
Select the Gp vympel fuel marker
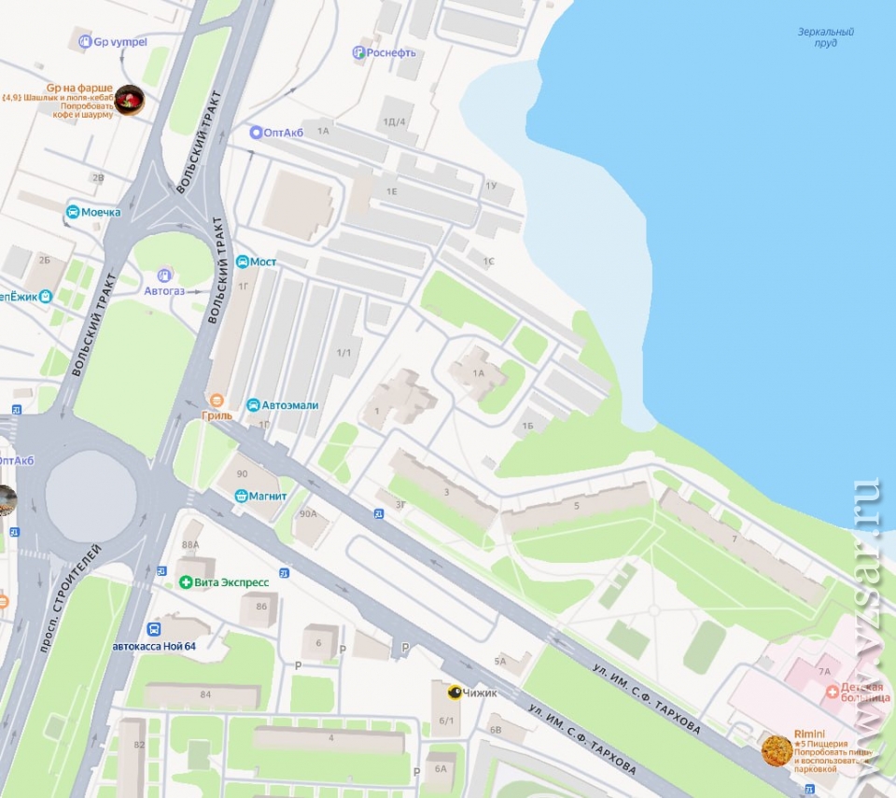point(85,42)
